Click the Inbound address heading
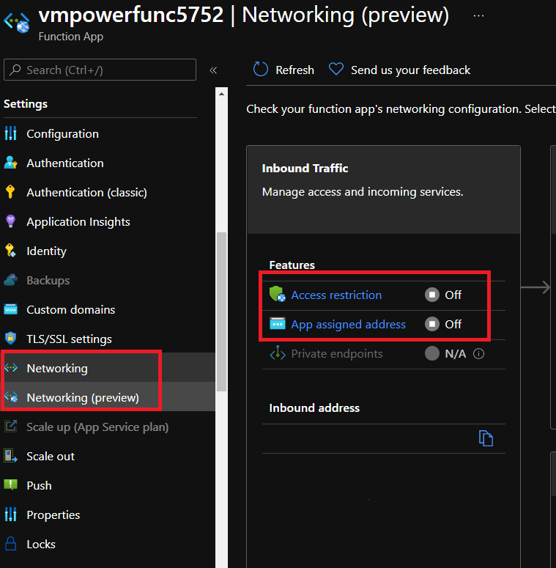The image size is (556, 568). (314, 408)
